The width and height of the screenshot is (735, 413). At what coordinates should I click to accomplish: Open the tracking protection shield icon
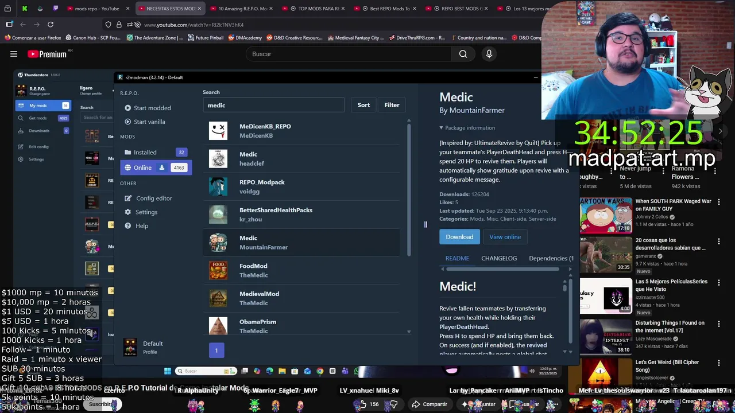coord(108,25)
